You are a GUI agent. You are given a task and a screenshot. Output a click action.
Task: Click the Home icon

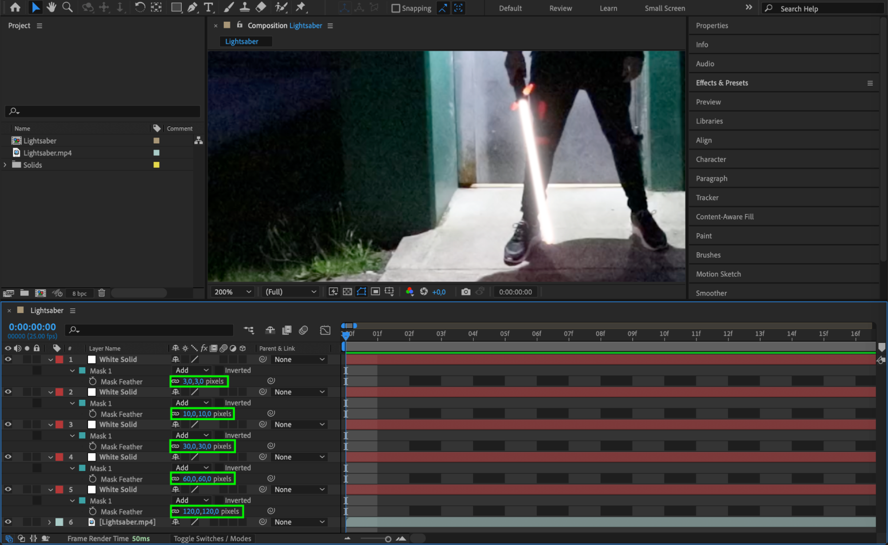point(15,7)
